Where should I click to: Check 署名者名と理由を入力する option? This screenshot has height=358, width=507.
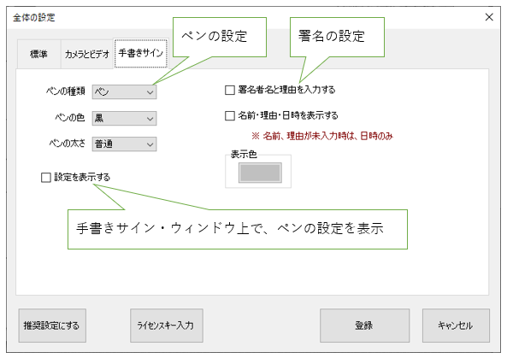pos(230,90)
